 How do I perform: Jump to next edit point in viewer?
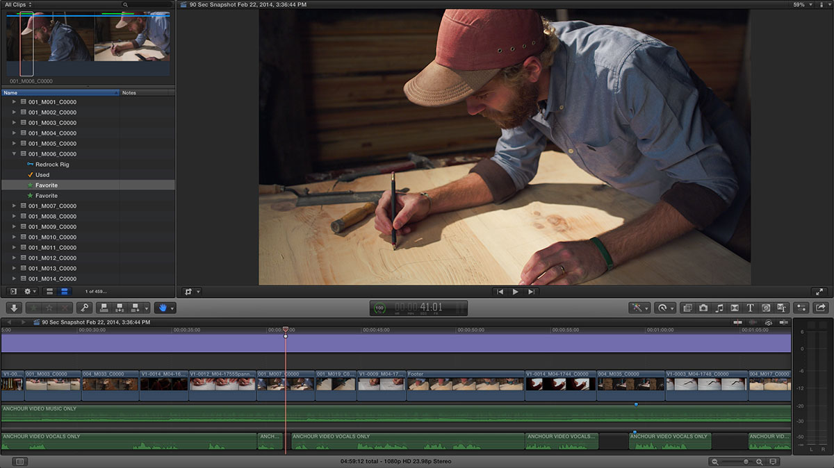[x=531, y=292]
